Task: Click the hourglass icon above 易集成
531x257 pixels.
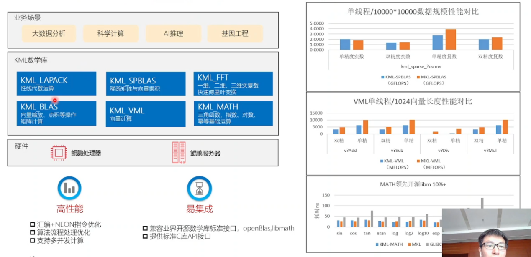Action: pyautogui.click(x=199, y=188)
